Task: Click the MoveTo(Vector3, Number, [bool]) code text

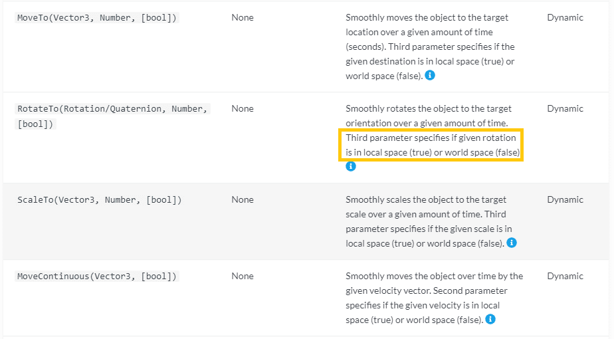Action: pos(97,18)
